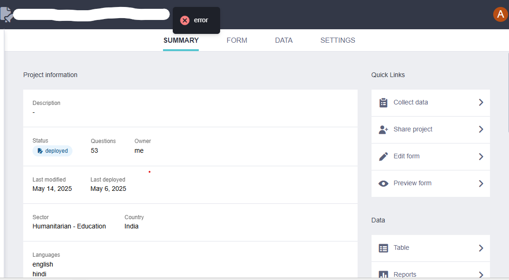Expand the Reports chevron arrow
The width and height of the screenshot is (509, 280).
coord(481,275)
